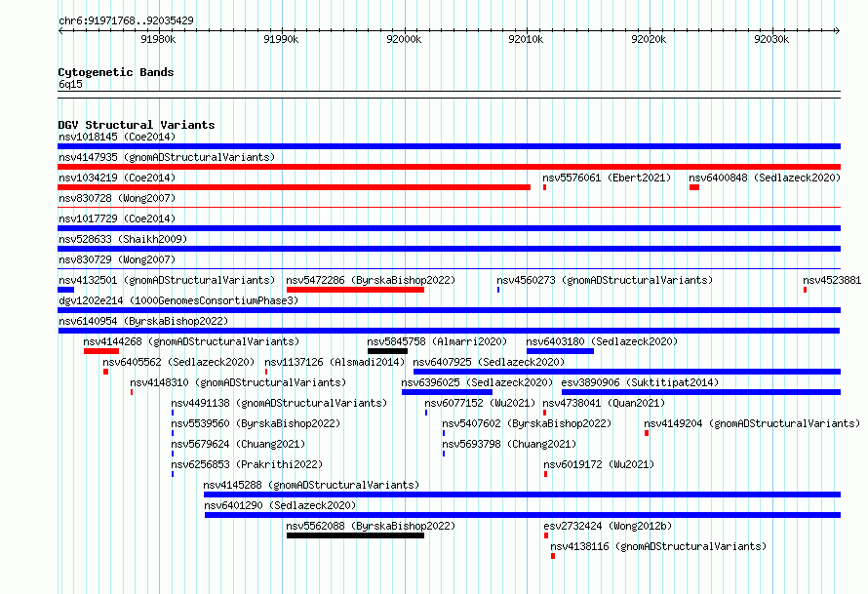Click blue bar under nsv6403180
868x594 pixels.
560,351
